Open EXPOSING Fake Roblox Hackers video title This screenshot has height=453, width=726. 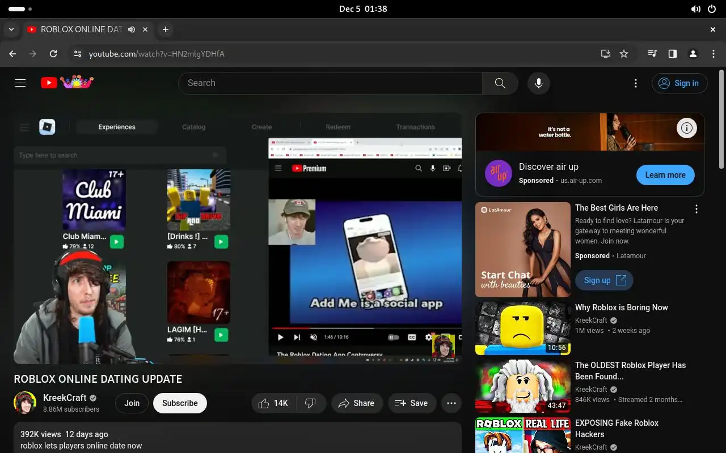pos(617,429)
